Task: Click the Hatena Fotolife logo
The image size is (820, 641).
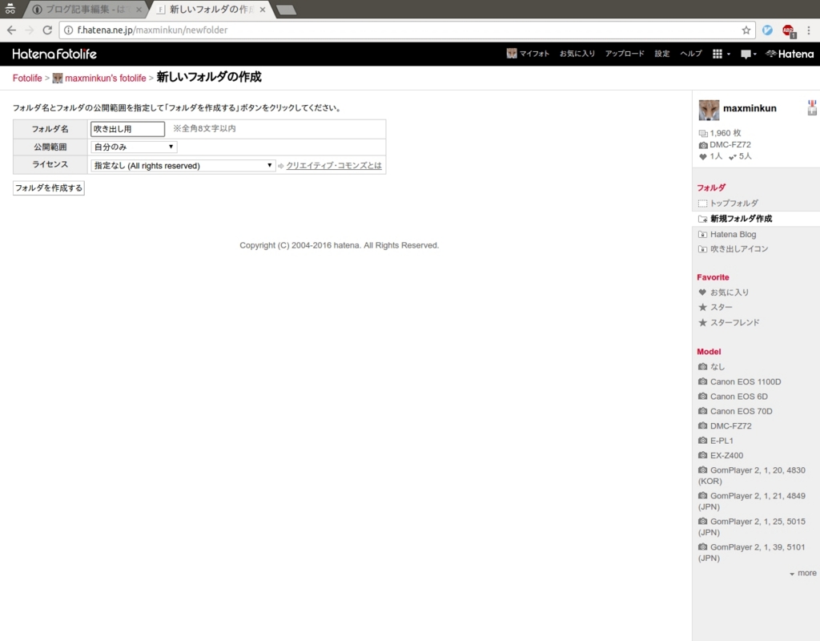Action: pyautogui.click(x=54, y=54)
